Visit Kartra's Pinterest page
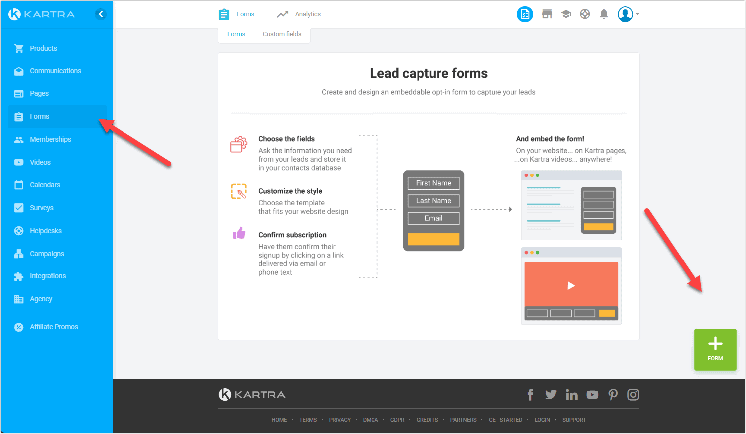Screen dimensions: 746x434 (613, 395)
